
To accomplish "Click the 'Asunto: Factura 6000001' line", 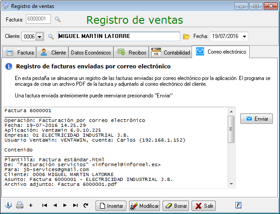I will (x=88, y=179).
